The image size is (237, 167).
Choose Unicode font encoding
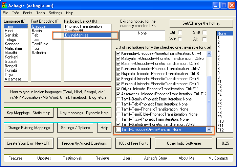click(x=46, y=26)
